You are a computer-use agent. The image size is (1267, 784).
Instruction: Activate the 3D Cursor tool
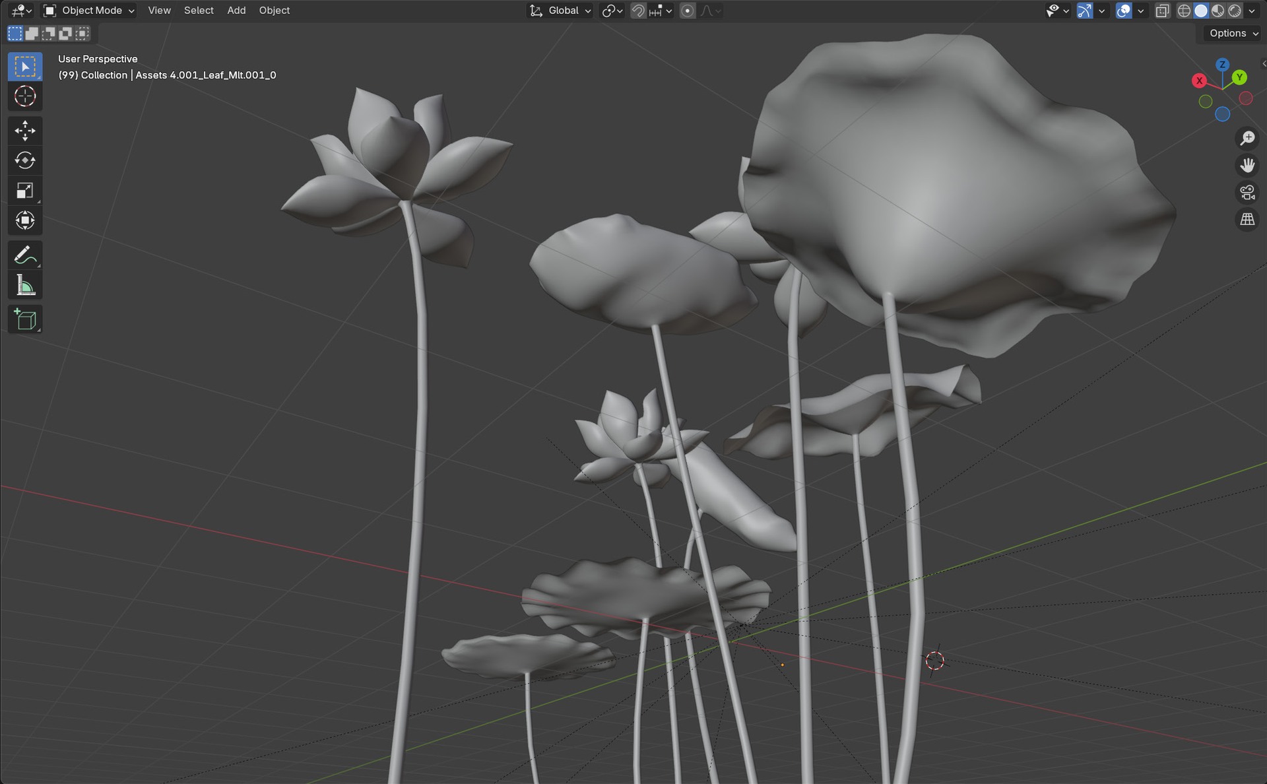point(25,96)
